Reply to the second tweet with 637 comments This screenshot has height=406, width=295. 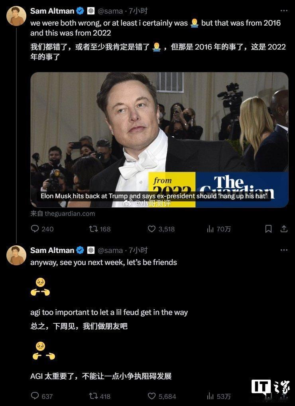point(41,396)
